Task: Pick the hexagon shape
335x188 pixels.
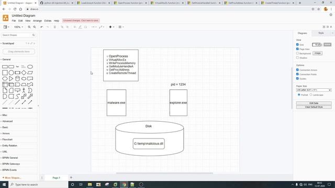Action: tap(5, 78)
